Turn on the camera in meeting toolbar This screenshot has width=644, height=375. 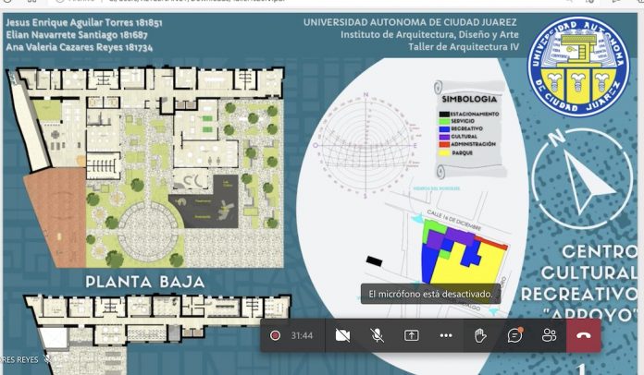point(342,335)
